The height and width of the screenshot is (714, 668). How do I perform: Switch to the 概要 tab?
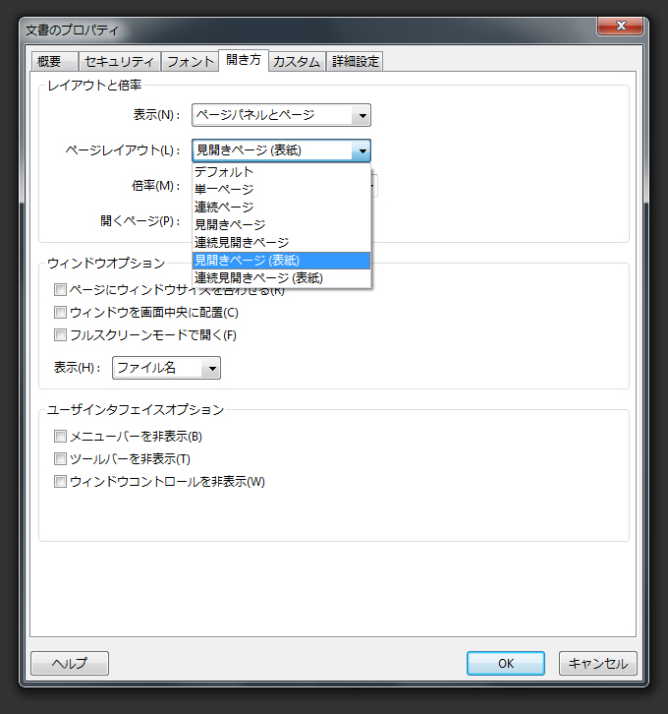pyautogui.click(x=55, y=62)
